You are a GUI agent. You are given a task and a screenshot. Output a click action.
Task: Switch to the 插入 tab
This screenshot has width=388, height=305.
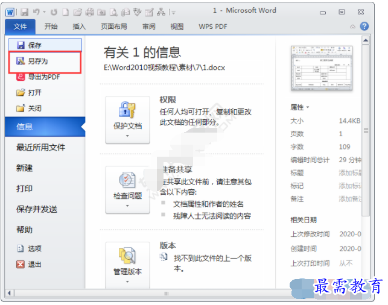point(79,27)
